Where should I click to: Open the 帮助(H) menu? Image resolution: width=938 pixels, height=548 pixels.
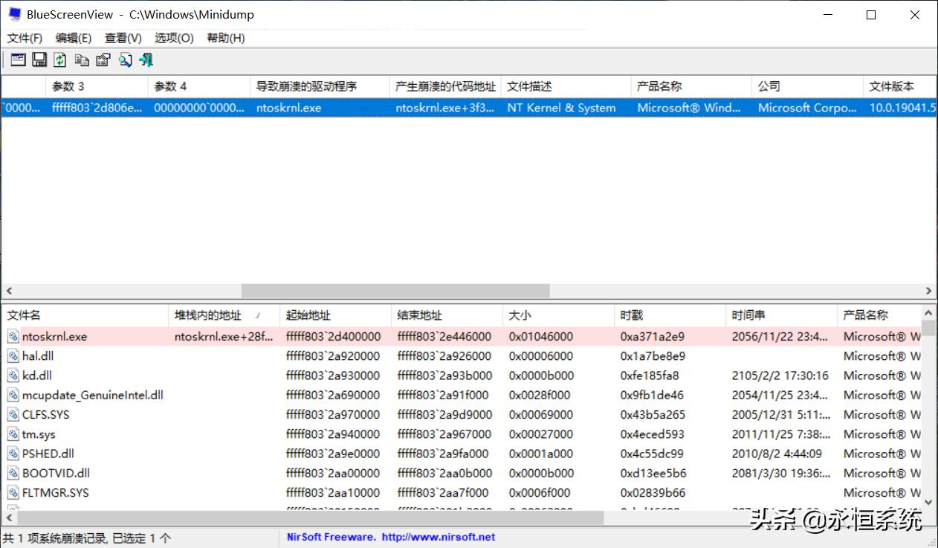(x=225, y=38)
